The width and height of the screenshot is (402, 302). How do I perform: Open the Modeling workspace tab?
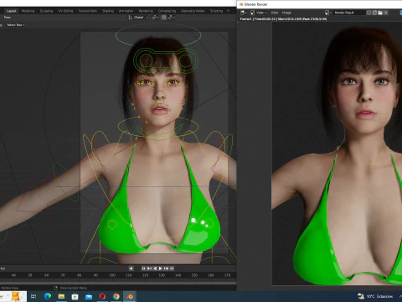[28, 11]
